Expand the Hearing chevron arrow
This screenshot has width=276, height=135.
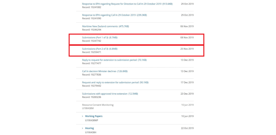(x=83, y=128)
